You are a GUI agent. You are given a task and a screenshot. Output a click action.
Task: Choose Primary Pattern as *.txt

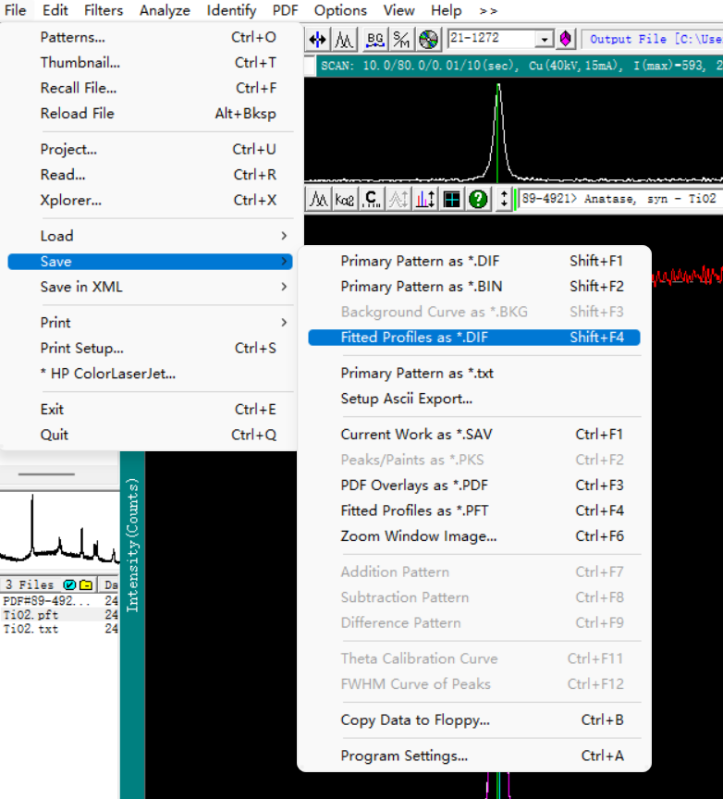click(x=417, y=373)
